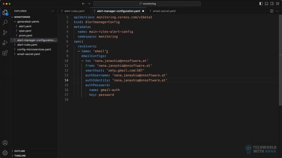Toggle the secondary side bar layout icon

coord(272,4)
